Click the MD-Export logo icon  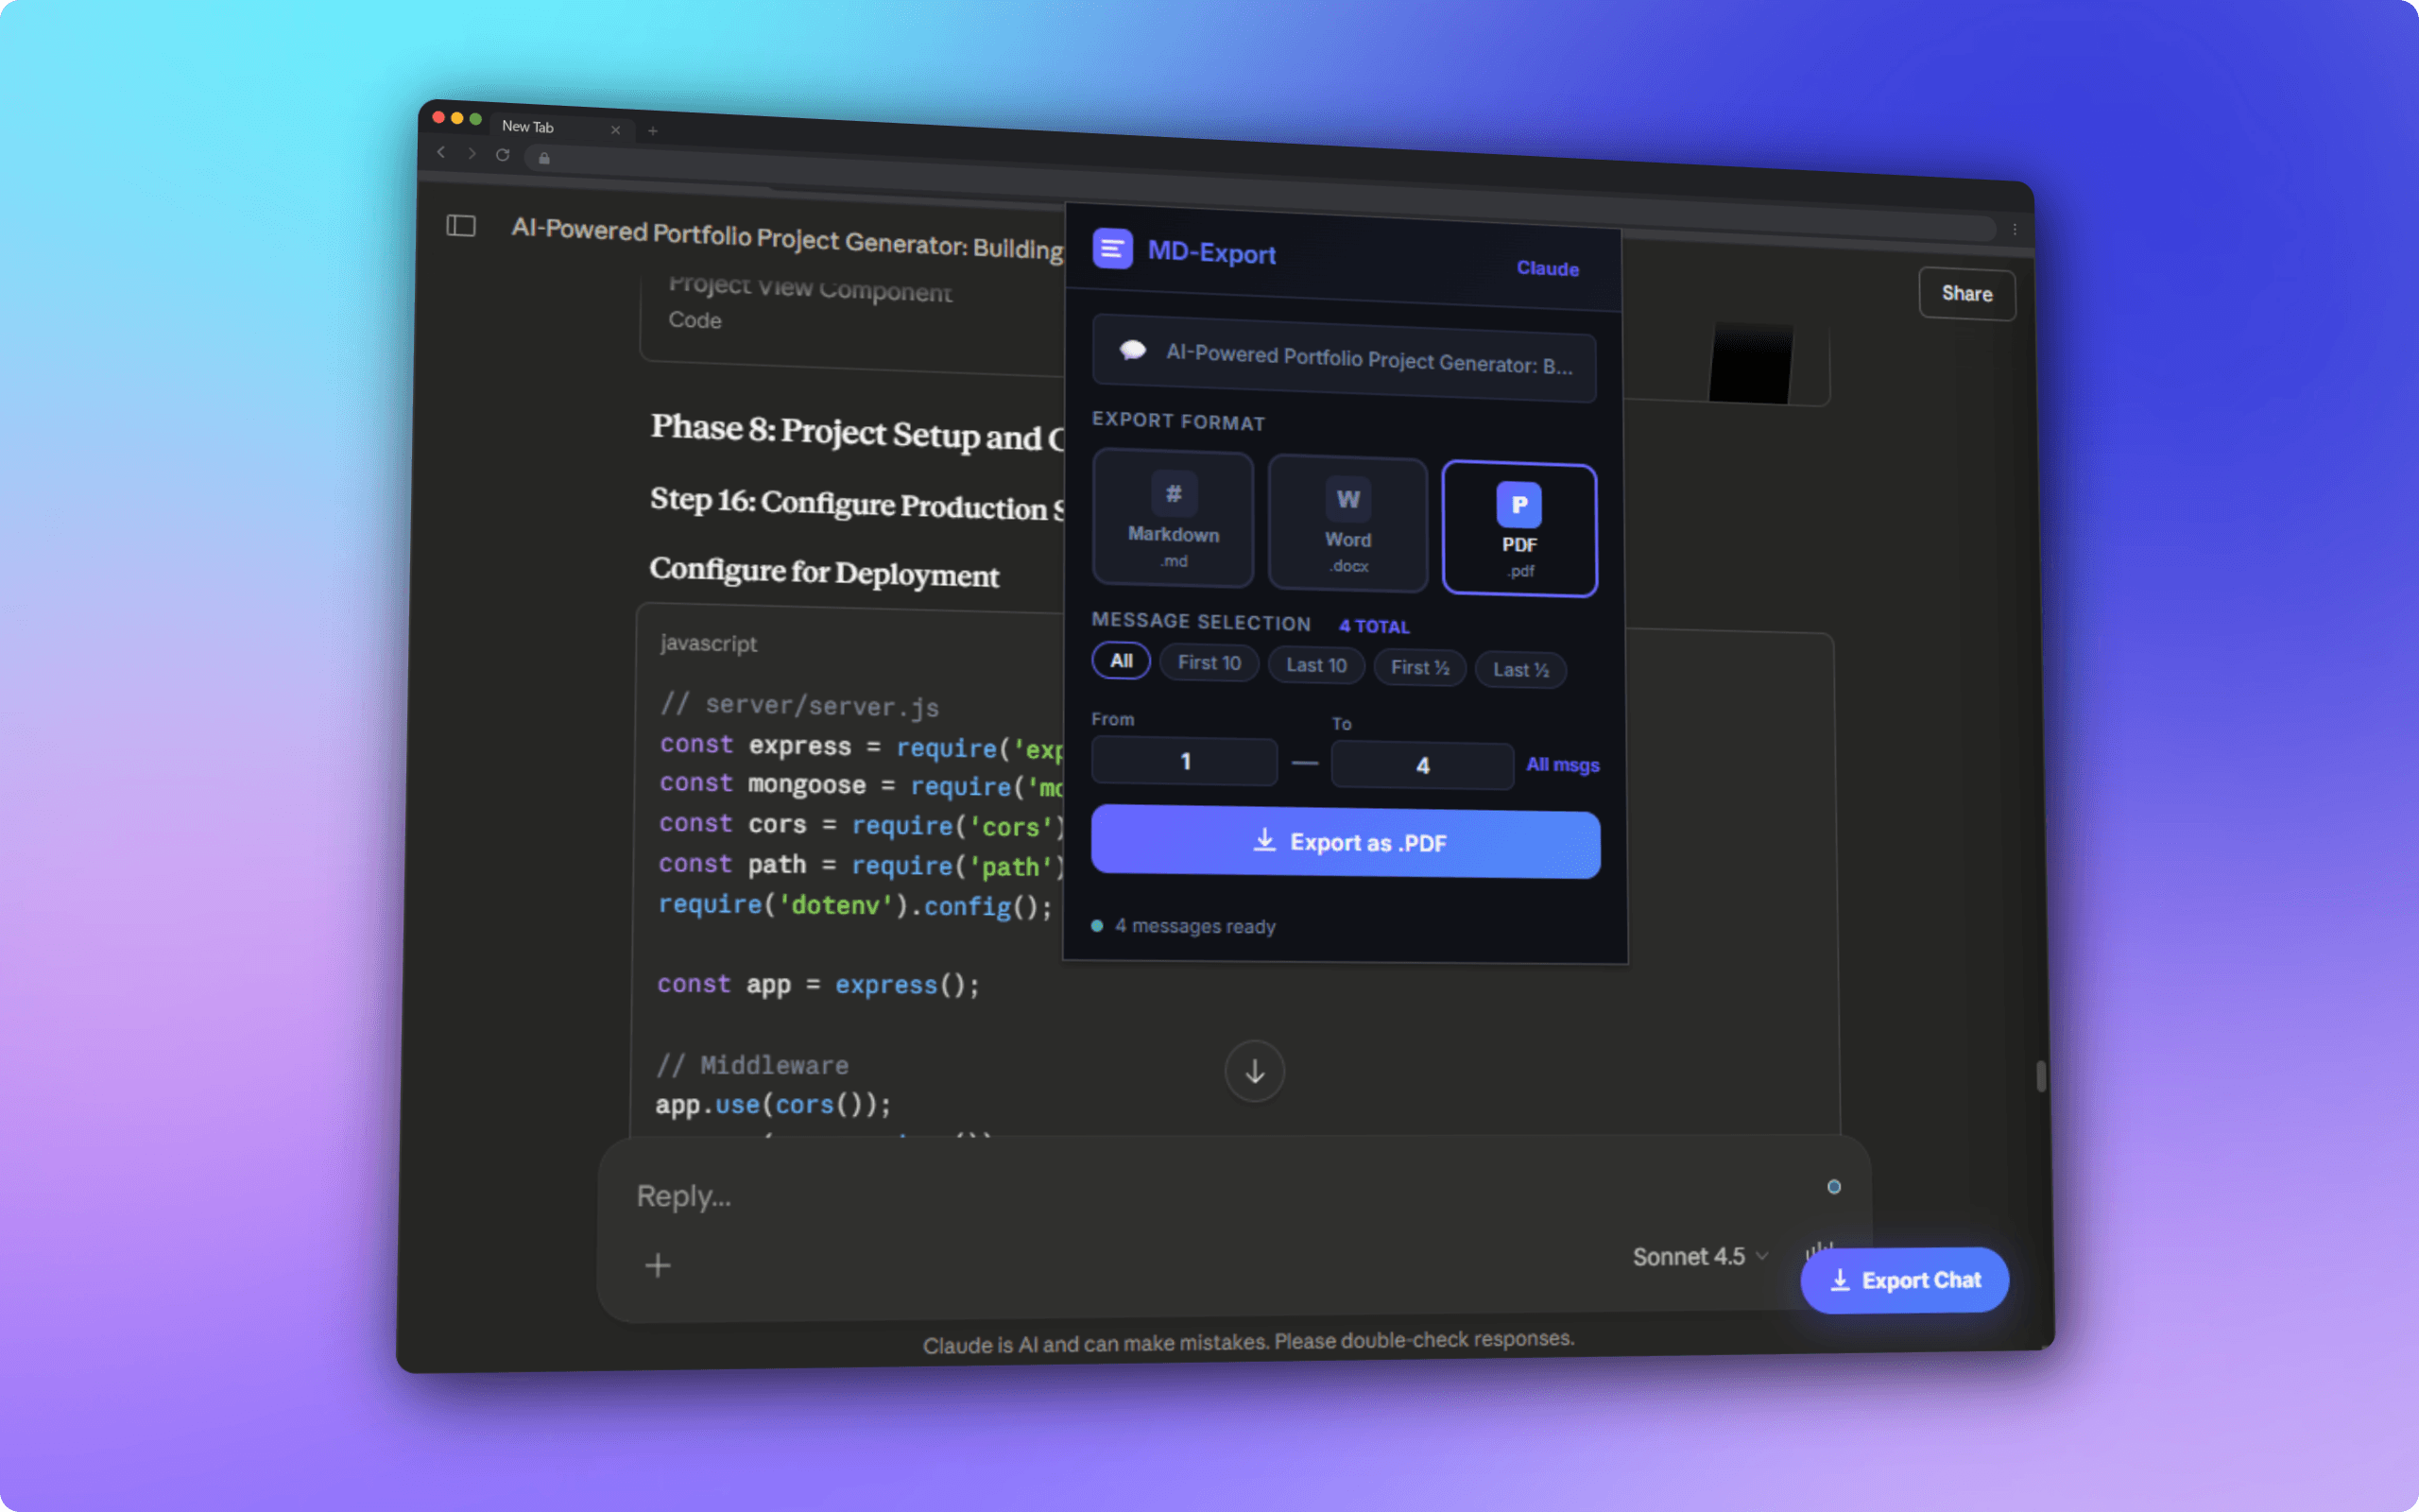coord(1111,249)
